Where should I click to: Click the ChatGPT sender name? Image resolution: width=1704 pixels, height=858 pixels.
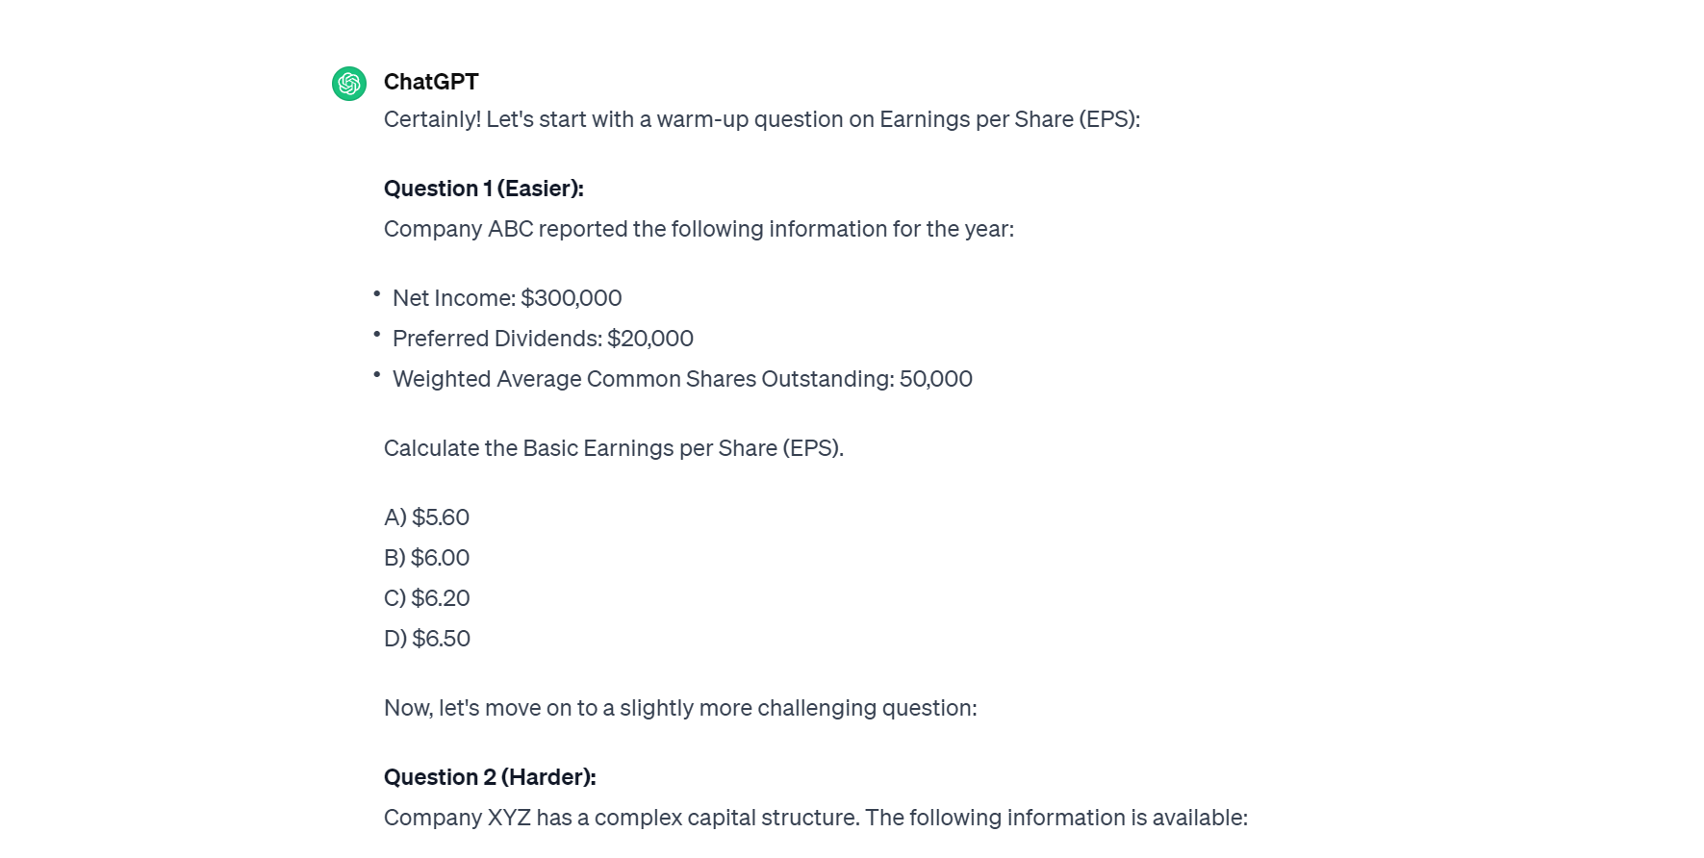point(431,82)
